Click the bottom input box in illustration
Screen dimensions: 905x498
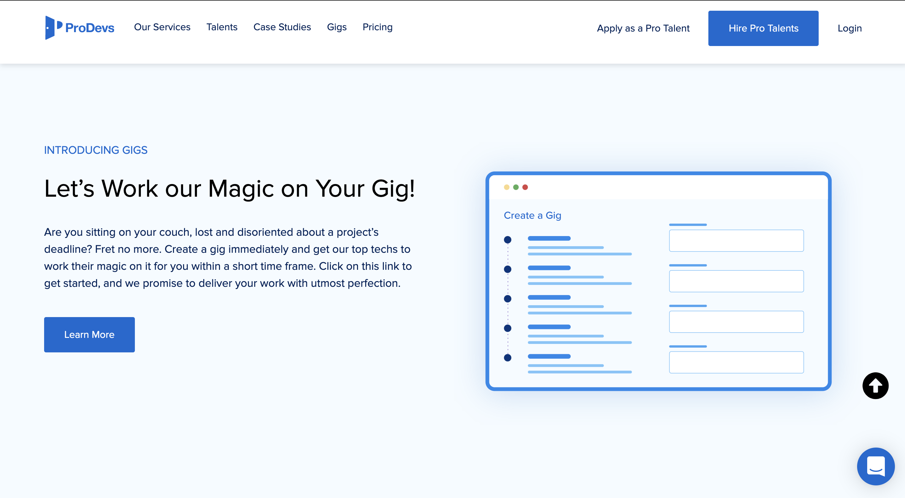pyautogui.click(x=736, y=362)
